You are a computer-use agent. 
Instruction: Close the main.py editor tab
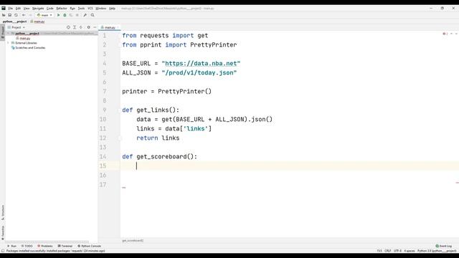(x=118, y=27)
